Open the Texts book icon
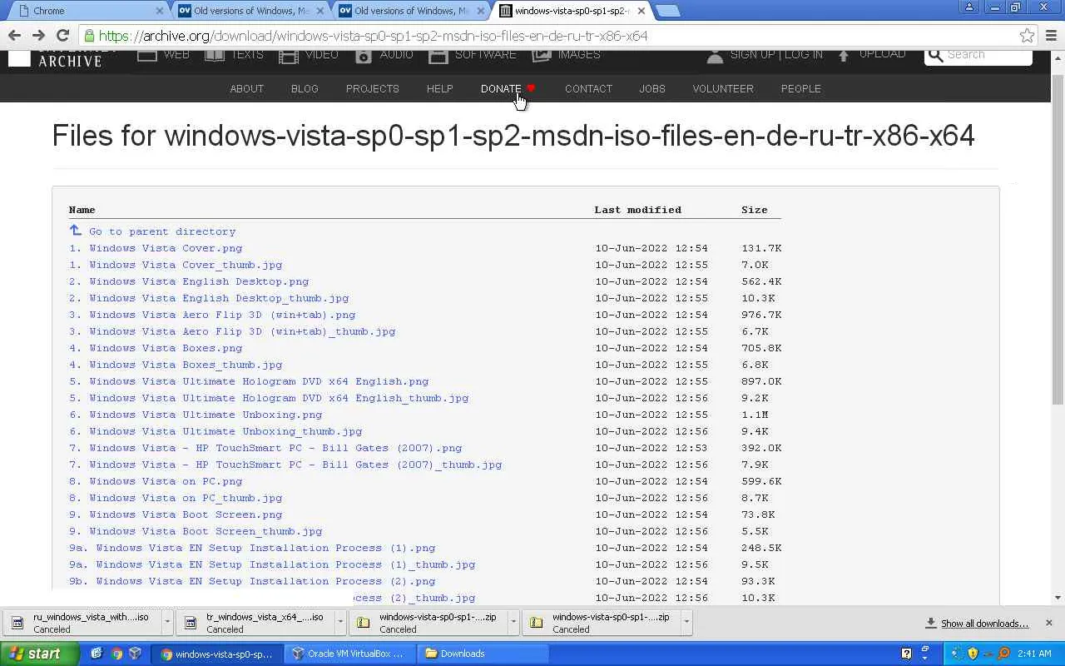1065x666 pixels. pyautogui.click(x=215, y=55)
